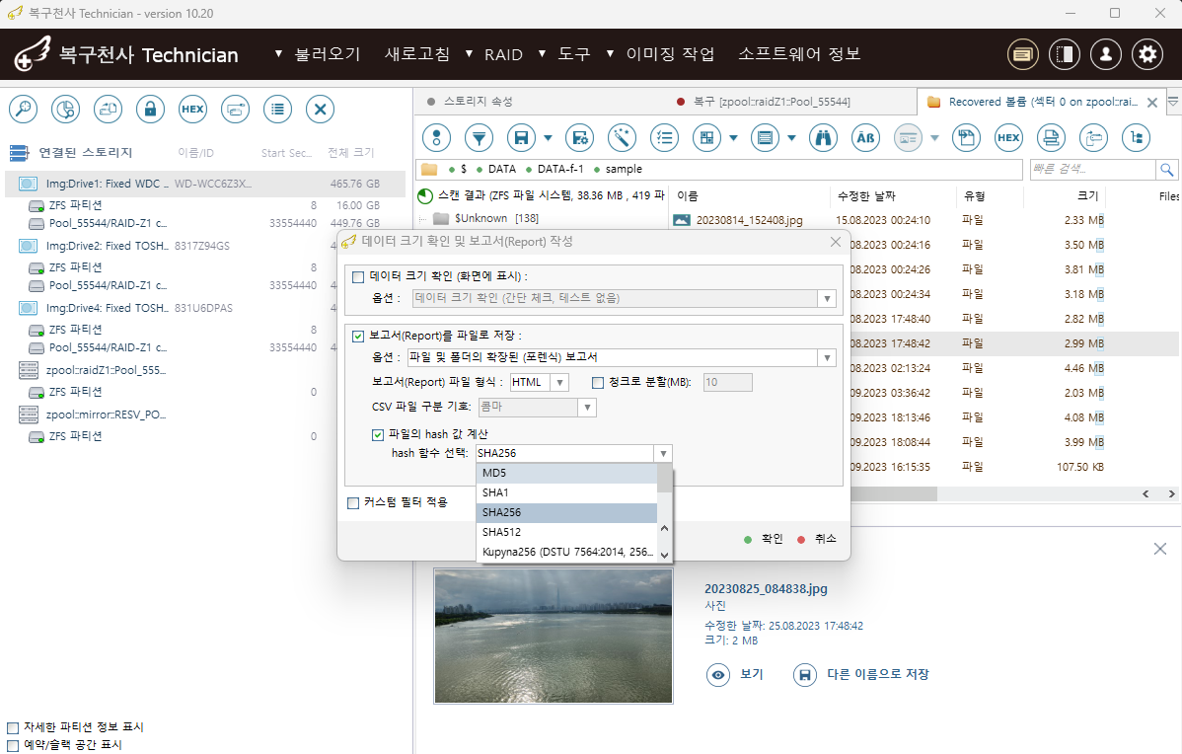This screenshot has width=1182, height=754.
Task: Select SHA1 from hash list
Action: point(567,493)
